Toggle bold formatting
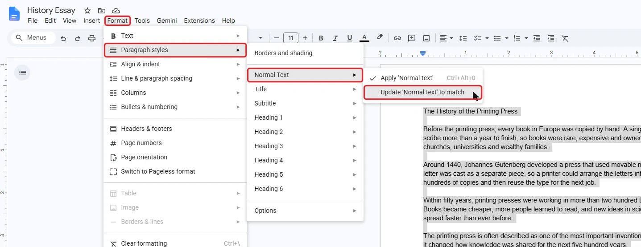Screen dimensions: 641x247 321,38
